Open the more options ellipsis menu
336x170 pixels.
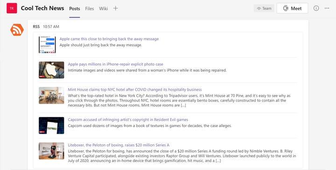327,8
